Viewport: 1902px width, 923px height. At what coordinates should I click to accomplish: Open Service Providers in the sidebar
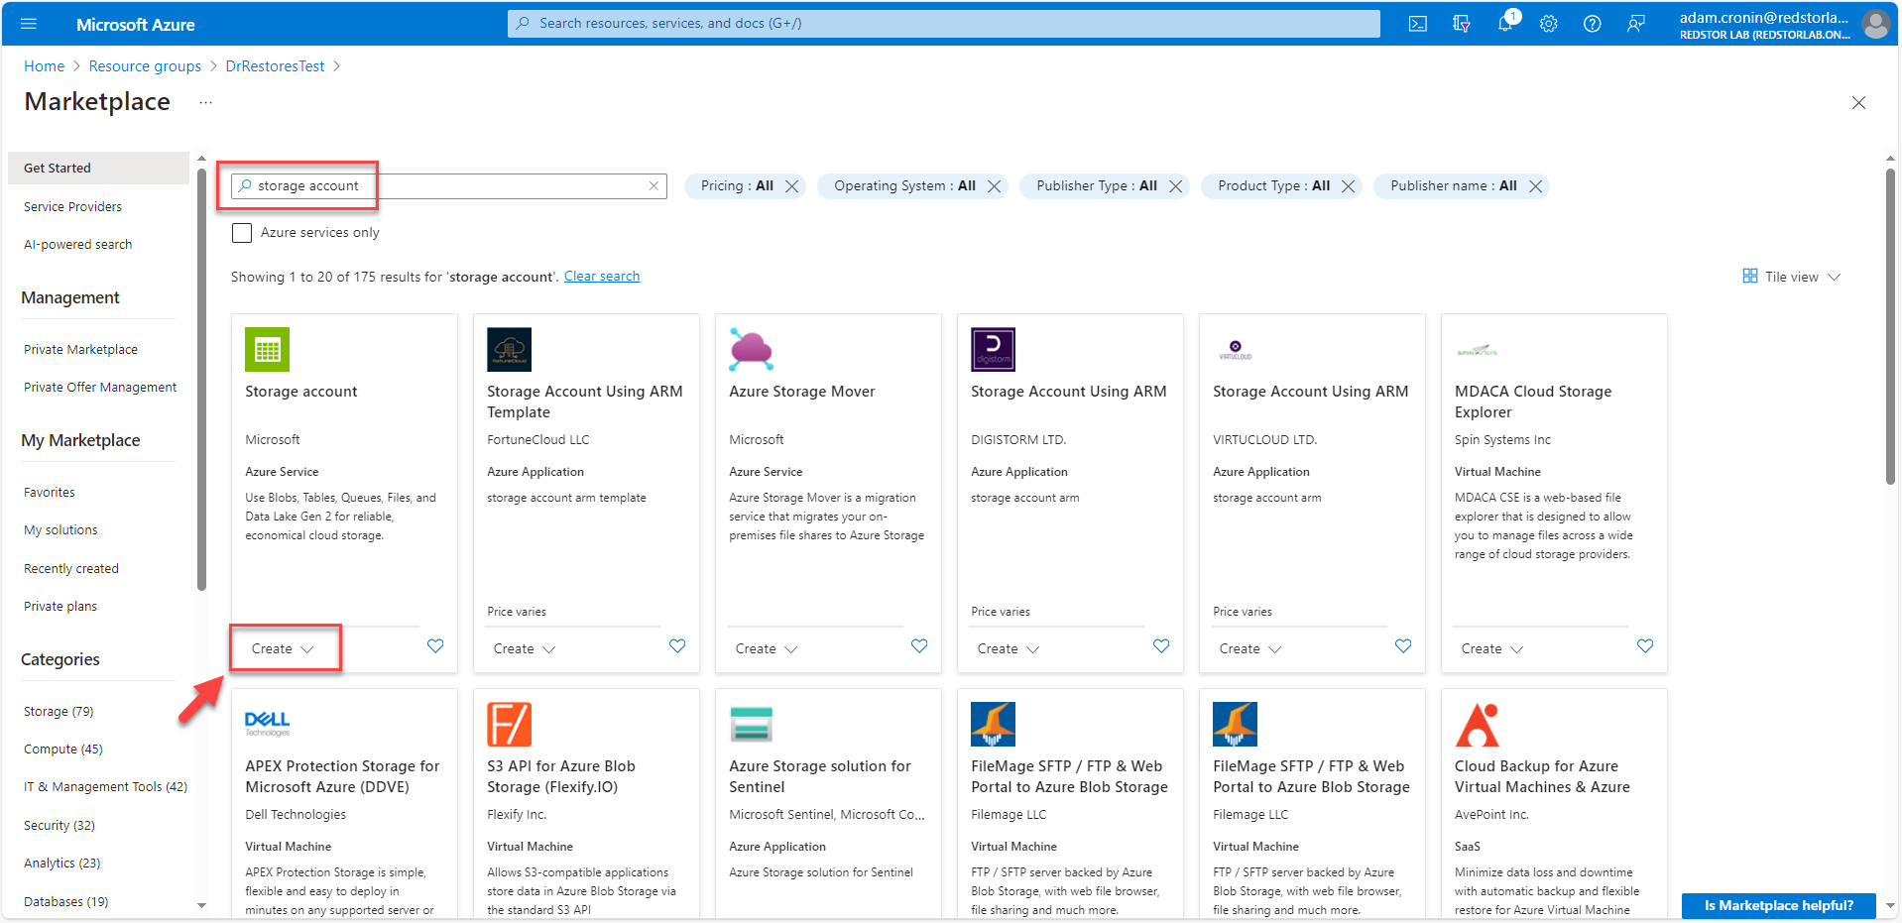tap(73, 207)
